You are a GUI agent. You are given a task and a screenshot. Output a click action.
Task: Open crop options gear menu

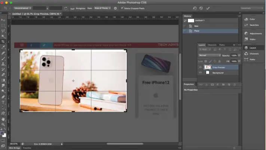115,8
